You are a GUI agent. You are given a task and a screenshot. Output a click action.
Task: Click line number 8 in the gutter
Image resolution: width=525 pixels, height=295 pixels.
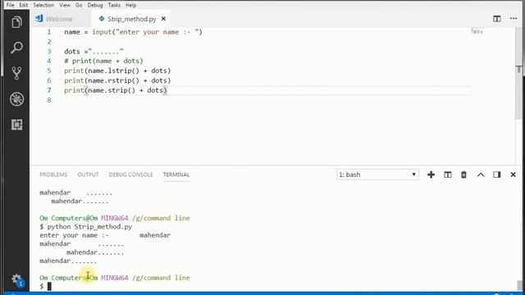[49, 100]
